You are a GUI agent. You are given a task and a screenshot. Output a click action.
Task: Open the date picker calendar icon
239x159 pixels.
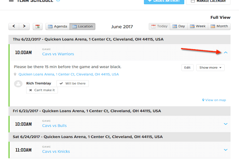coord(37,27)
